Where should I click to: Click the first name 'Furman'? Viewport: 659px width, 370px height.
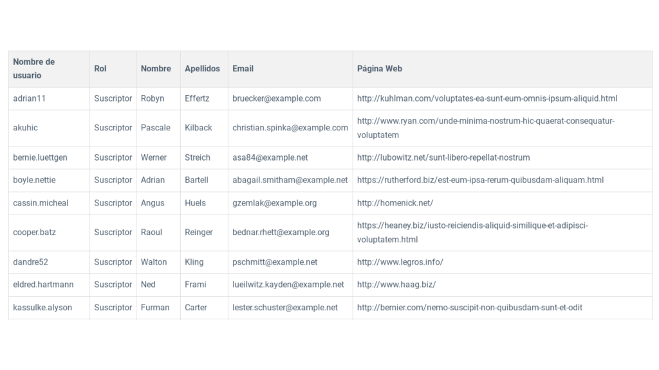[x=155, y=308]
